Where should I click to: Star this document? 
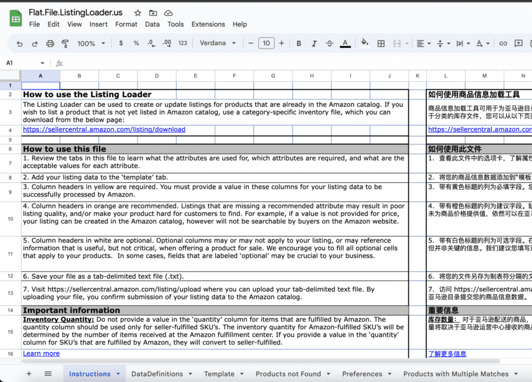point(138,12)
